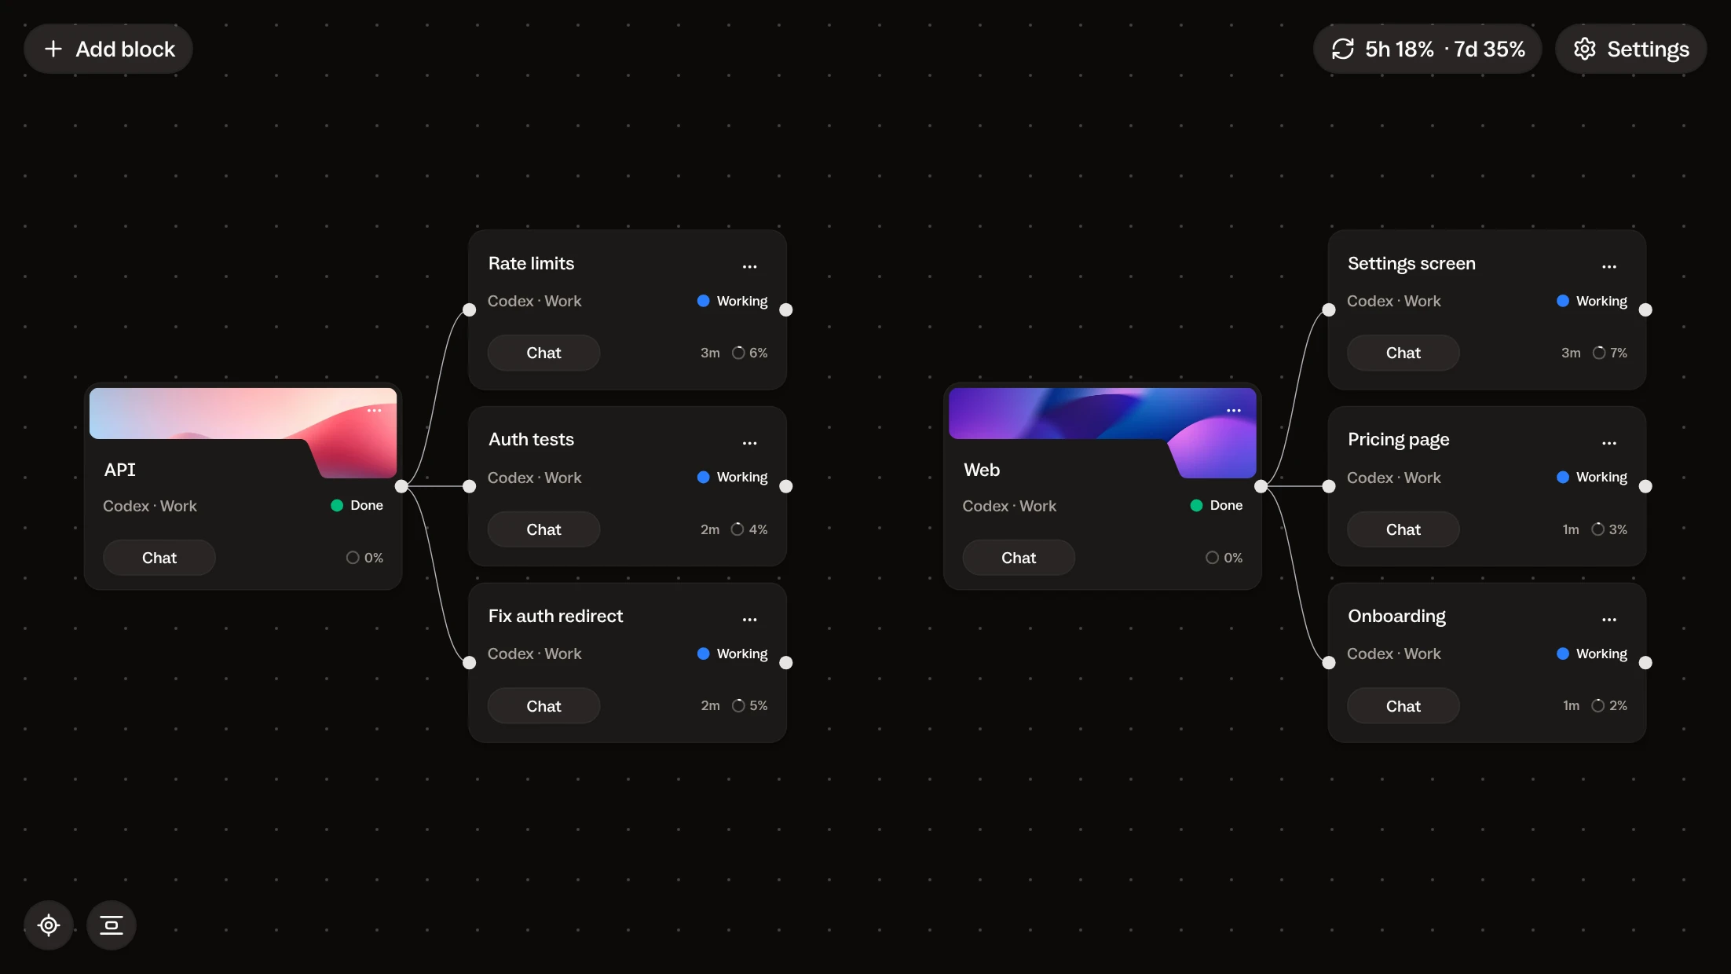Click Onboarding input connector dot
Viewport: 1731px width, 974px height.
point(1329,663)
